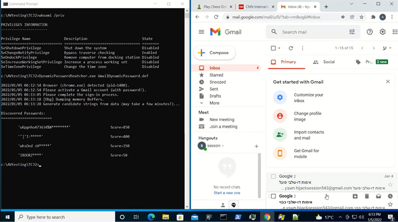This screenshot has height=222, width=398.
Task: Click the Import contacts and mail icon
Action: coord(280,135)
